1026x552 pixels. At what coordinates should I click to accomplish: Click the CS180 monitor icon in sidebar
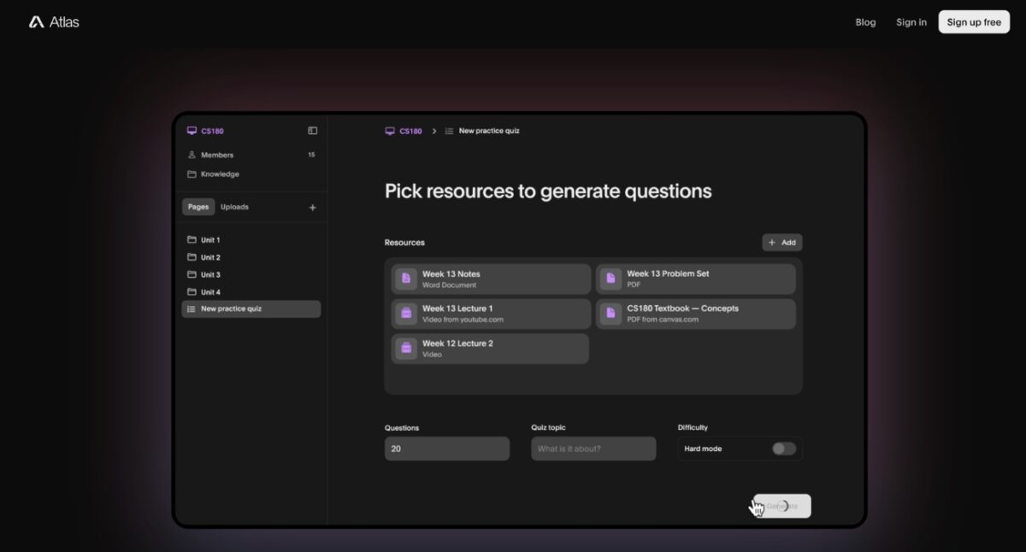coord(192,131)
